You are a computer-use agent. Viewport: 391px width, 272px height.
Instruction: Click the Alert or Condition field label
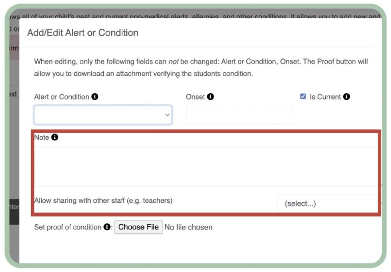(62, 97)
